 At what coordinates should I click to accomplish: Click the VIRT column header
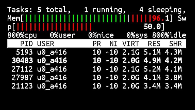pos(131,43)
